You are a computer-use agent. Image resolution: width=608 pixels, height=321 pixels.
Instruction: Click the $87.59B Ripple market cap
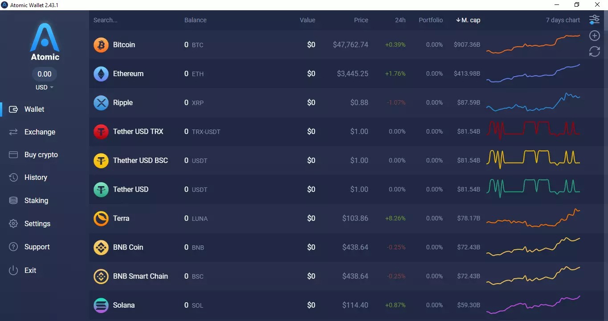tap(469, 102)
